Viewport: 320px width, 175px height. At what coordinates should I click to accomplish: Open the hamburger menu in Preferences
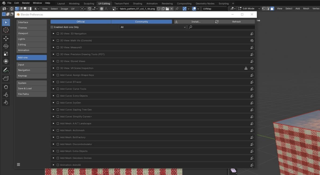coord(19,165)
